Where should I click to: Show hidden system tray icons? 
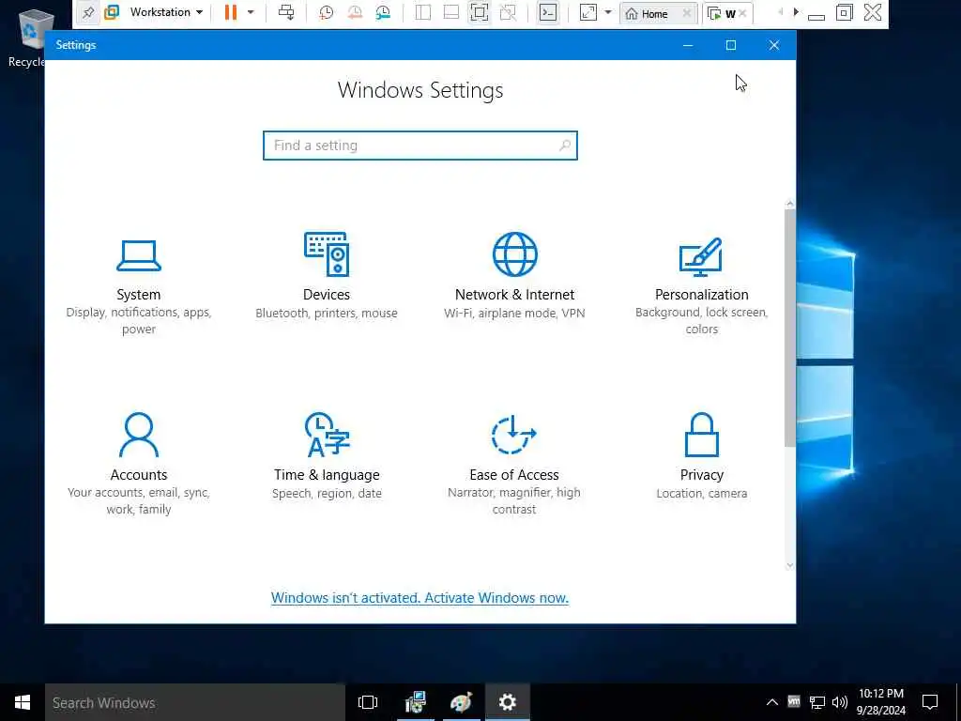pos(772,702)
